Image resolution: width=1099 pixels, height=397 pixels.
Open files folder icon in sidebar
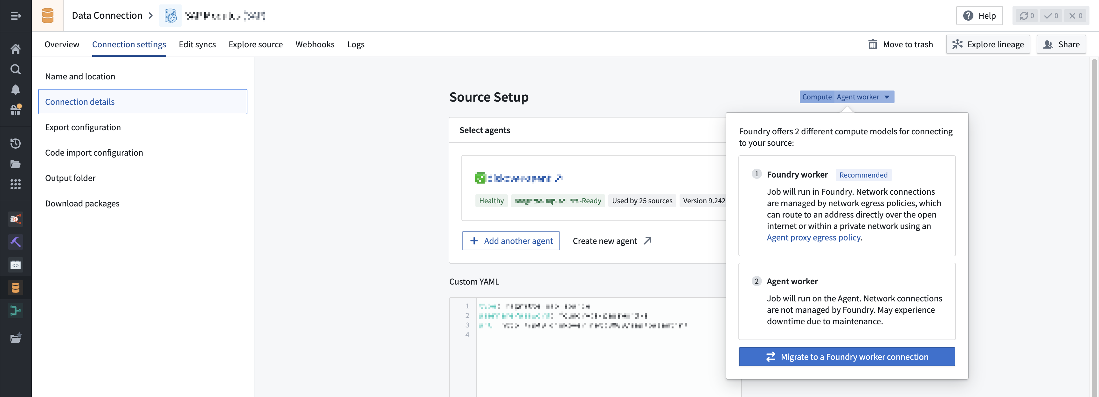point(15,164)
